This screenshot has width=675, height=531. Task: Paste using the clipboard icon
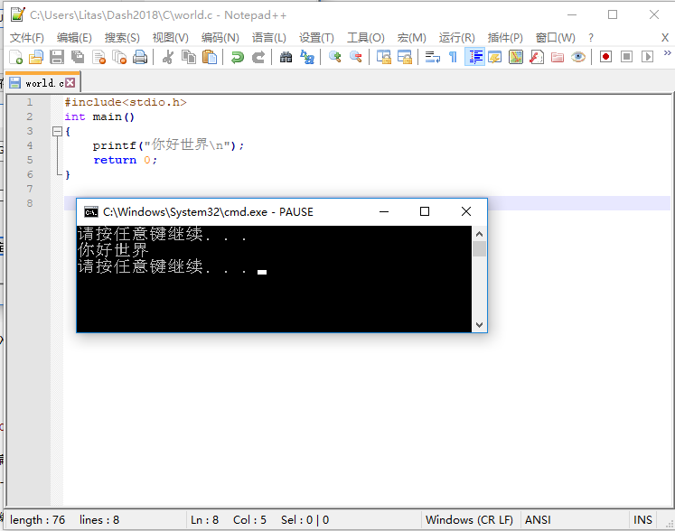(x=210, y=57)
